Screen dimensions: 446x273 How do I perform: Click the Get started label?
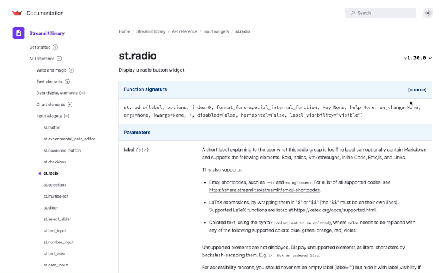[x=40, y=47]
